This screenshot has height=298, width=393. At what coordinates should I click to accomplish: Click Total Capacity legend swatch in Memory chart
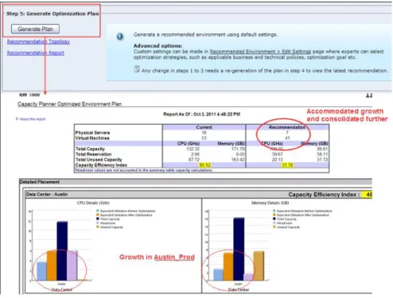(x=274, y=219)
